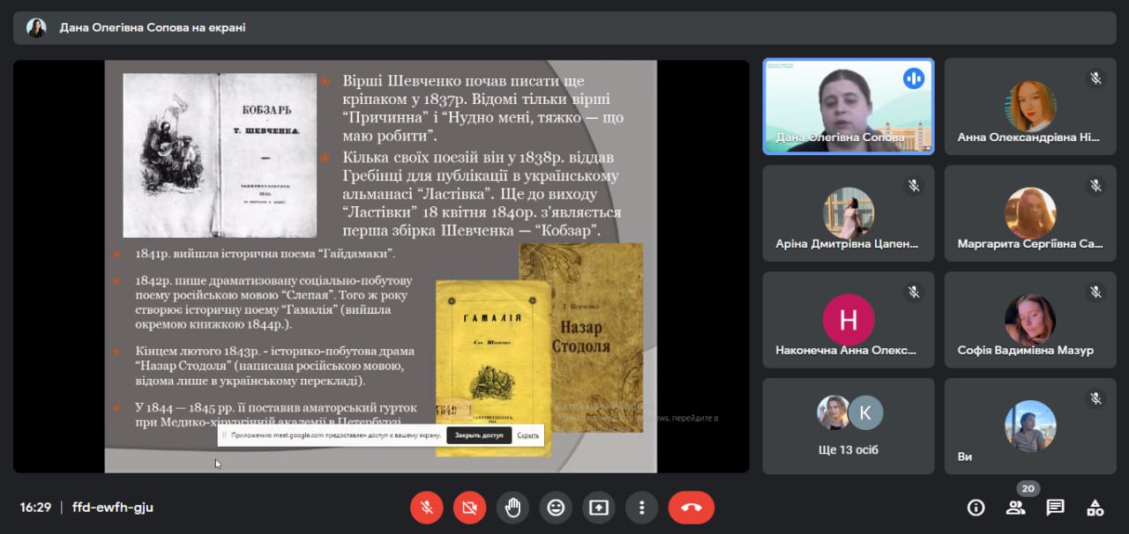This screenshot has width=1129, height=534.
Task: Click Наконечна Анна's avatar tile
Action: (x=848, y=320)
